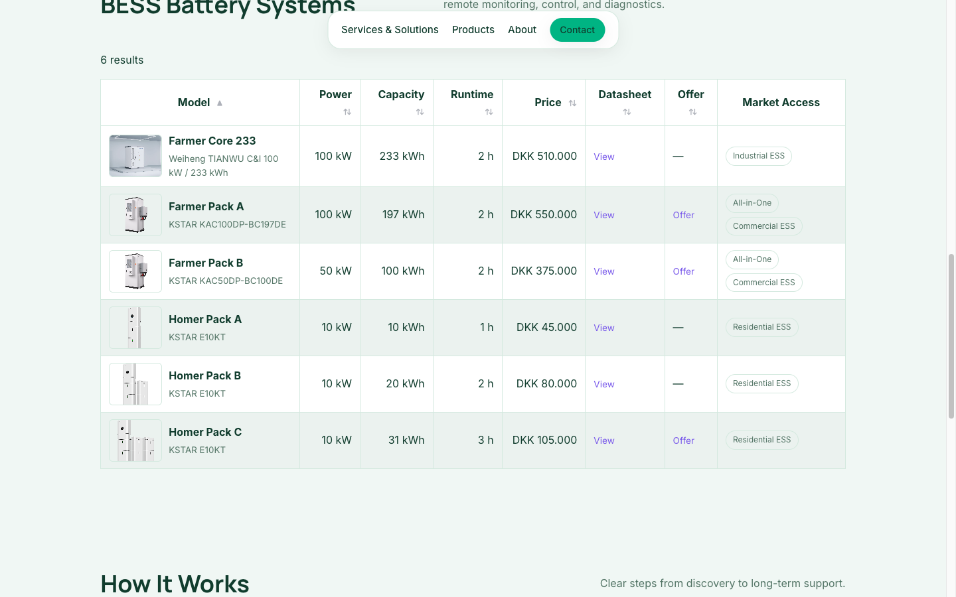Click the Market Access column header

tap(781, 102)
